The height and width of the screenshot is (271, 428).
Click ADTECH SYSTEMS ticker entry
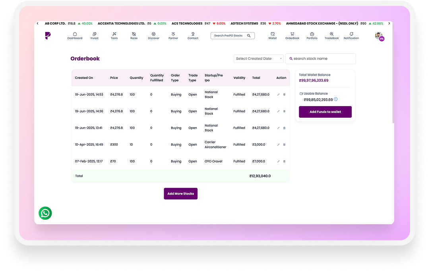point(256,24)
